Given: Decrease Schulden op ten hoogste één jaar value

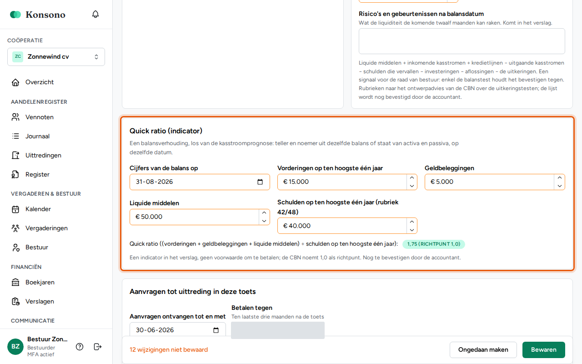Looking at the screenshot, I should point(411,230).
